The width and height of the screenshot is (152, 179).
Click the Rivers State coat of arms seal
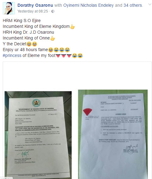[x=36, y=103]
